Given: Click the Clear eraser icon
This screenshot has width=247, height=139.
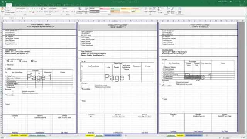Looking at the screenshot, I should click(159, 12).
